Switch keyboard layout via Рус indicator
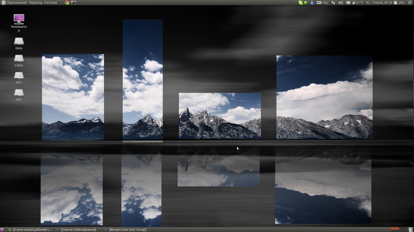414x232 pixels. 325,3
